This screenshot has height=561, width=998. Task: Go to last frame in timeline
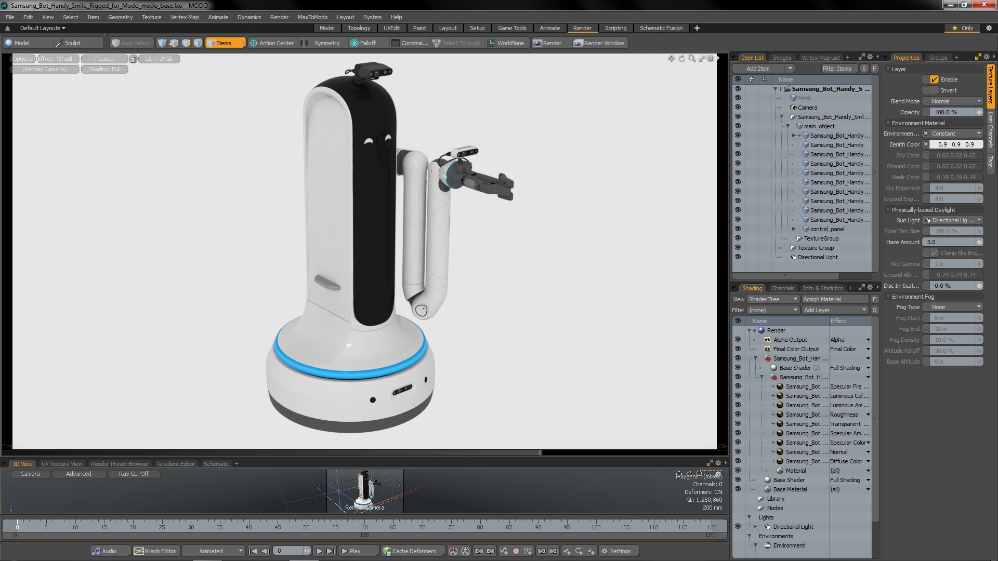(331, 551)
